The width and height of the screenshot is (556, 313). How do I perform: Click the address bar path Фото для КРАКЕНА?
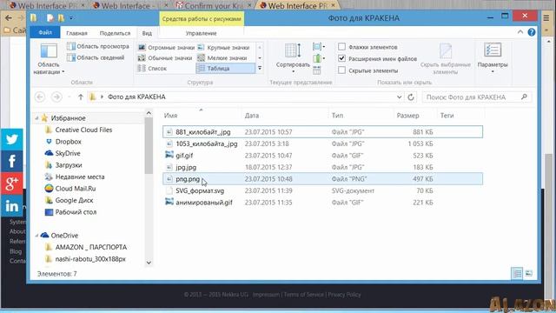pyautogui.click(x=136, y=97)
